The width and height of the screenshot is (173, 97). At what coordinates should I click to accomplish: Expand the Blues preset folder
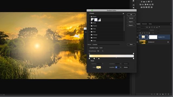click(90, 23)
